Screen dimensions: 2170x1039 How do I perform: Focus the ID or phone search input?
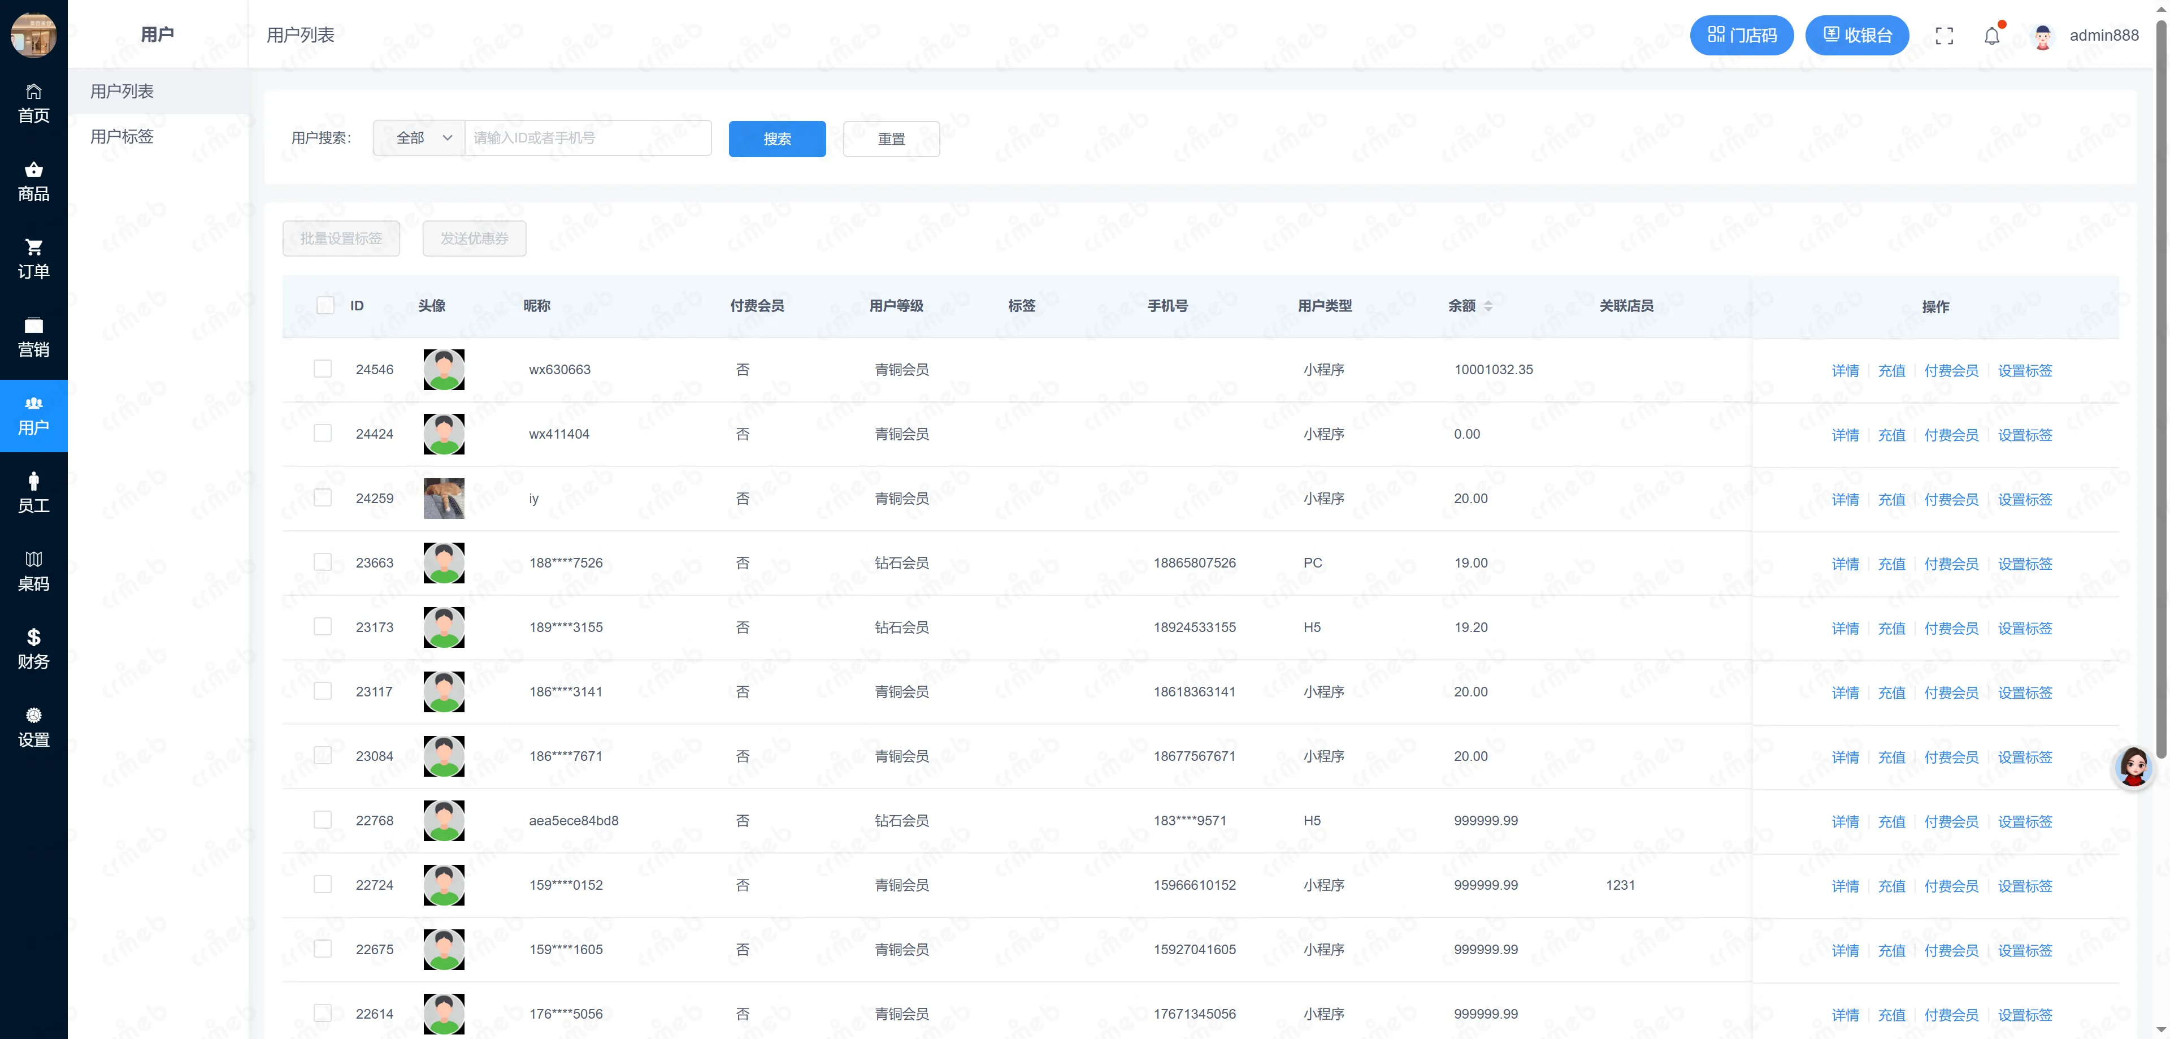pos(588,138)
